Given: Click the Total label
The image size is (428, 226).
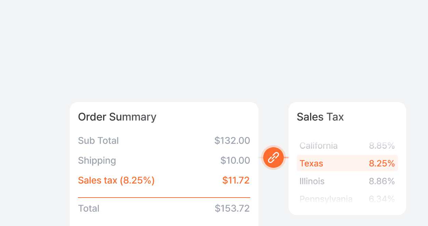Looking at the screenshot, I should click(x=89, y=209).
